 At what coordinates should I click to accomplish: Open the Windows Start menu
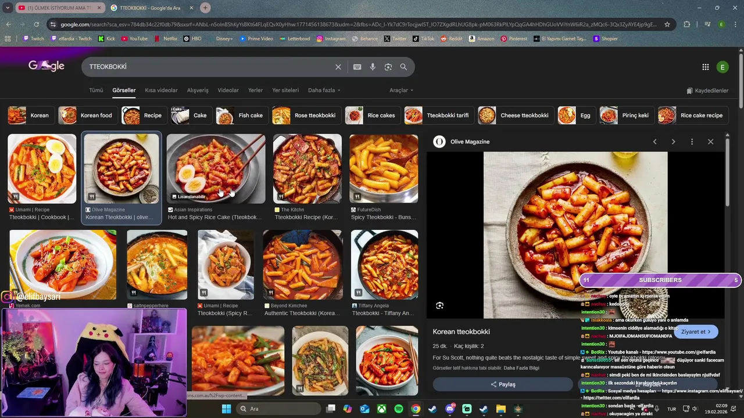pyautogui.click(x=226, y=409)
